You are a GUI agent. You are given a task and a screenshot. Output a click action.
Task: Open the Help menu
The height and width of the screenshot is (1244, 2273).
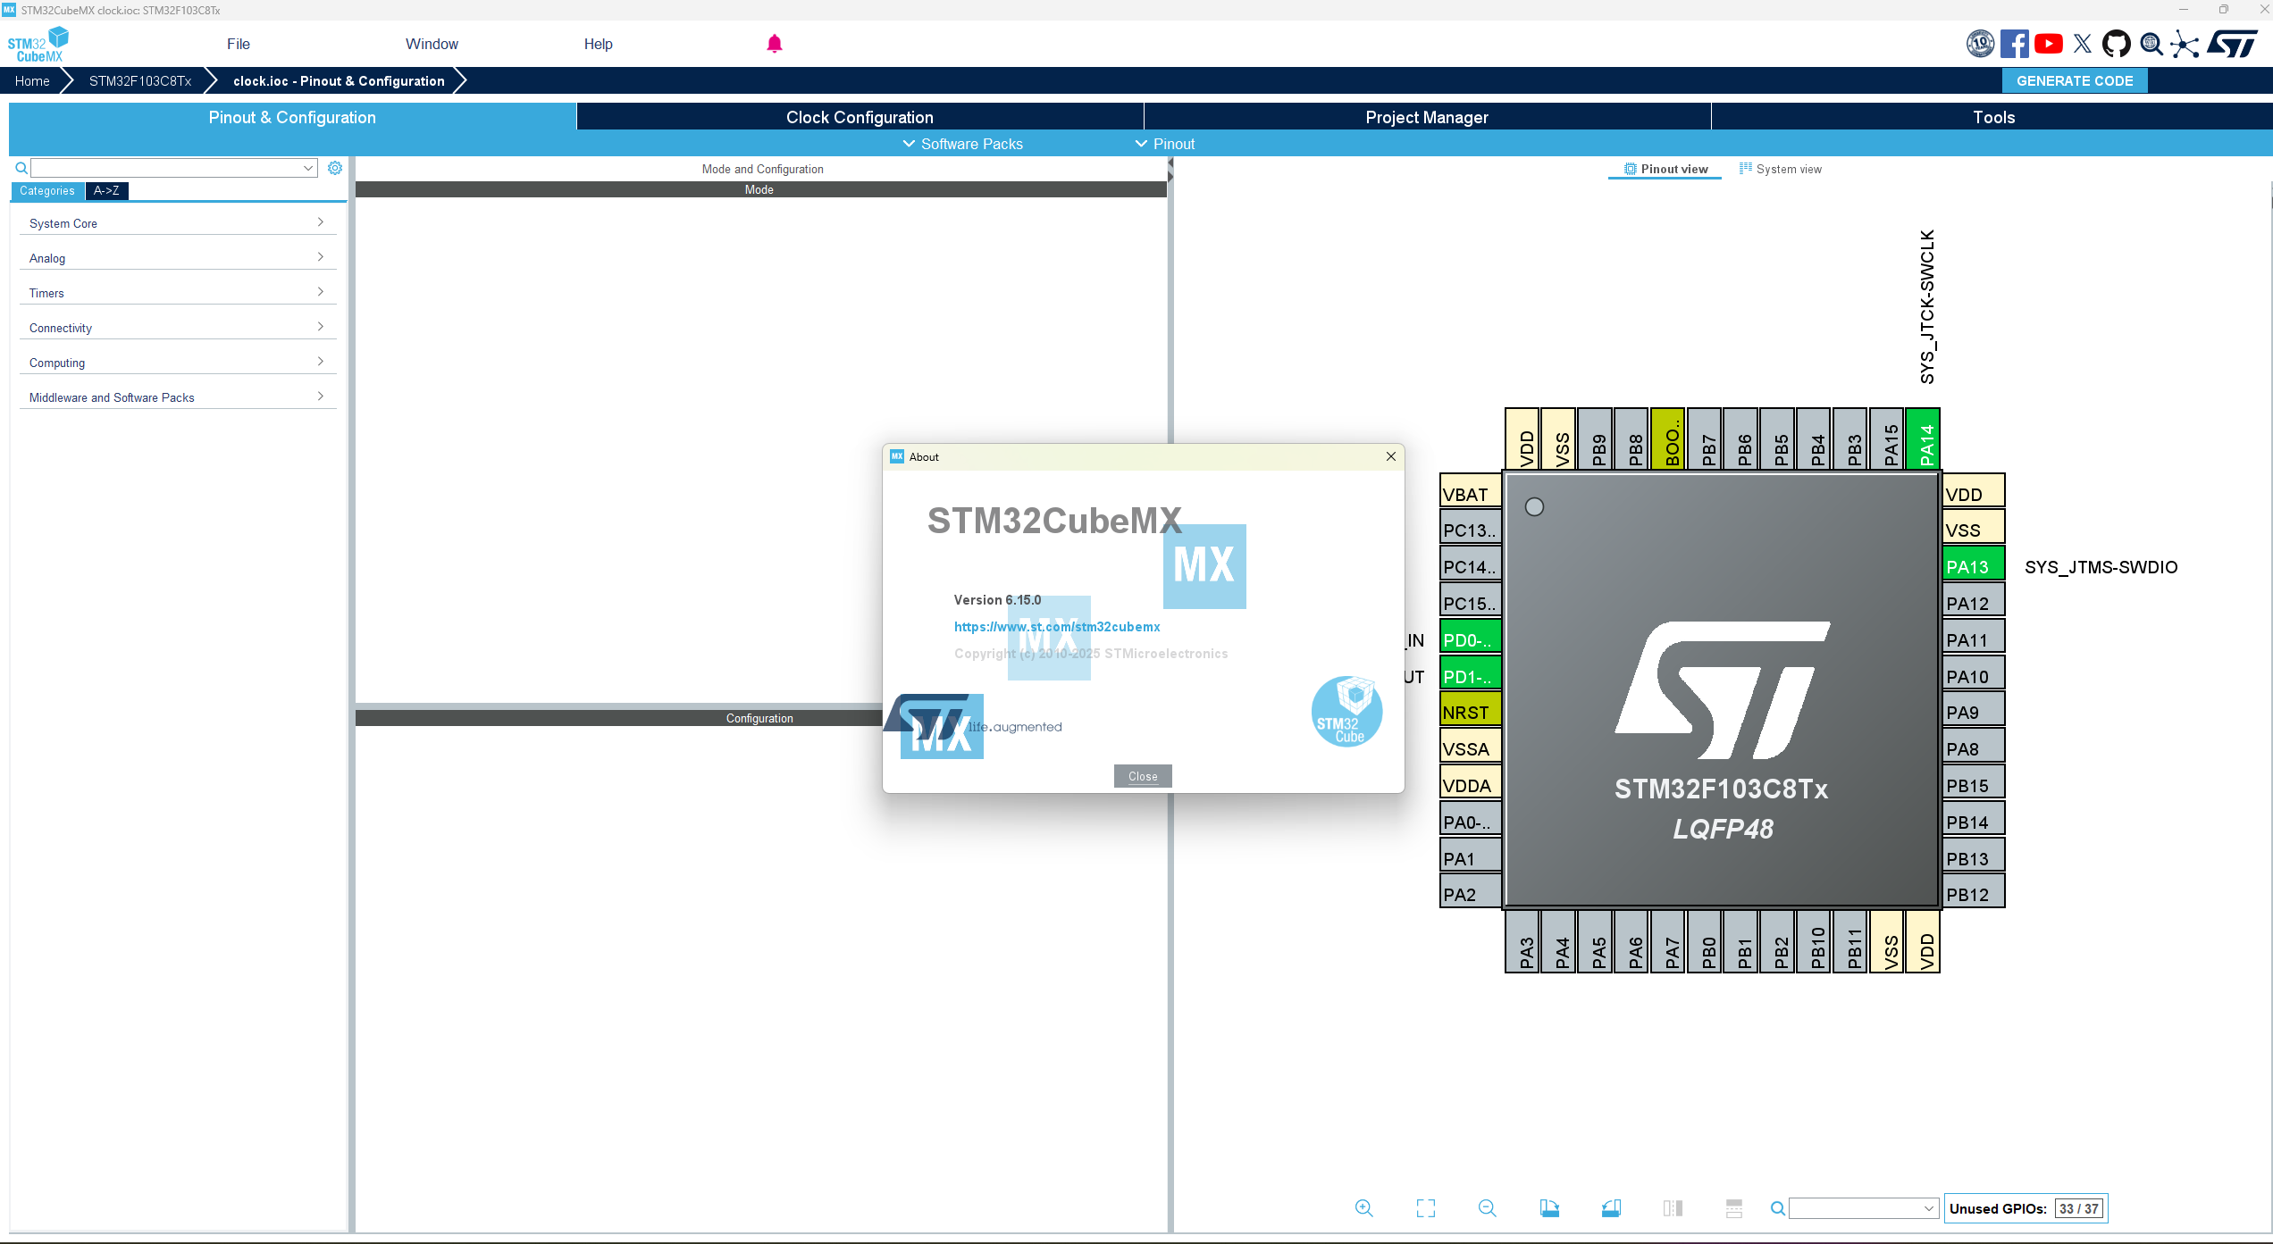click(598, 44)
